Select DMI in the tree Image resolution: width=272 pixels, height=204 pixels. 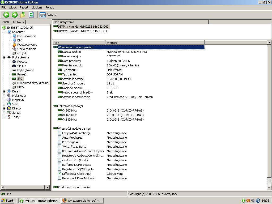[20, 40]
